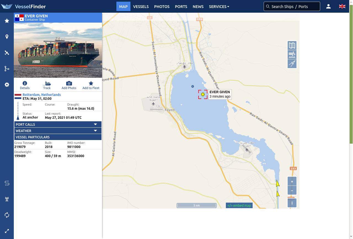Click the VesselFinder logo
This screenshot has height=239, width=353.
pyautogui.click(x=23, y=6)
